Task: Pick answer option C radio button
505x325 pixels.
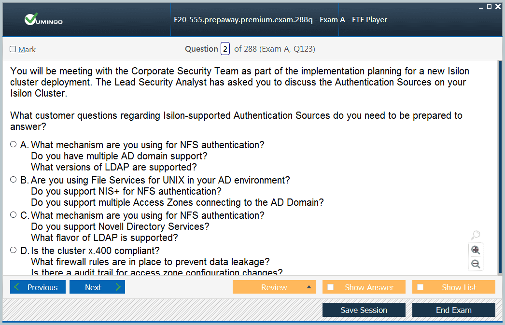Action: coord(14,215)
